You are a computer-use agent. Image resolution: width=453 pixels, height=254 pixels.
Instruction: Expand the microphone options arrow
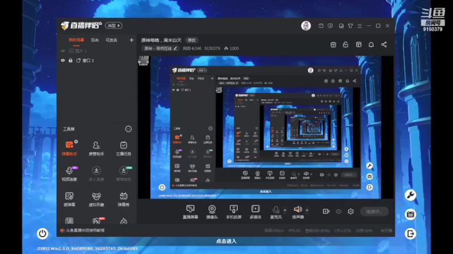tap(285, 210)
